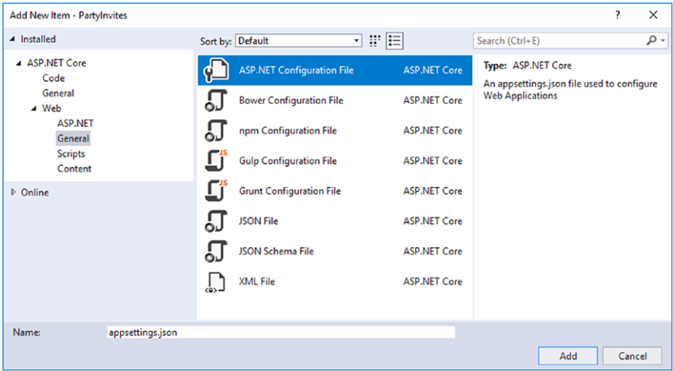The image size is (673, 371).
Task: Switch to small icons grid view
Action: [375, 41]
